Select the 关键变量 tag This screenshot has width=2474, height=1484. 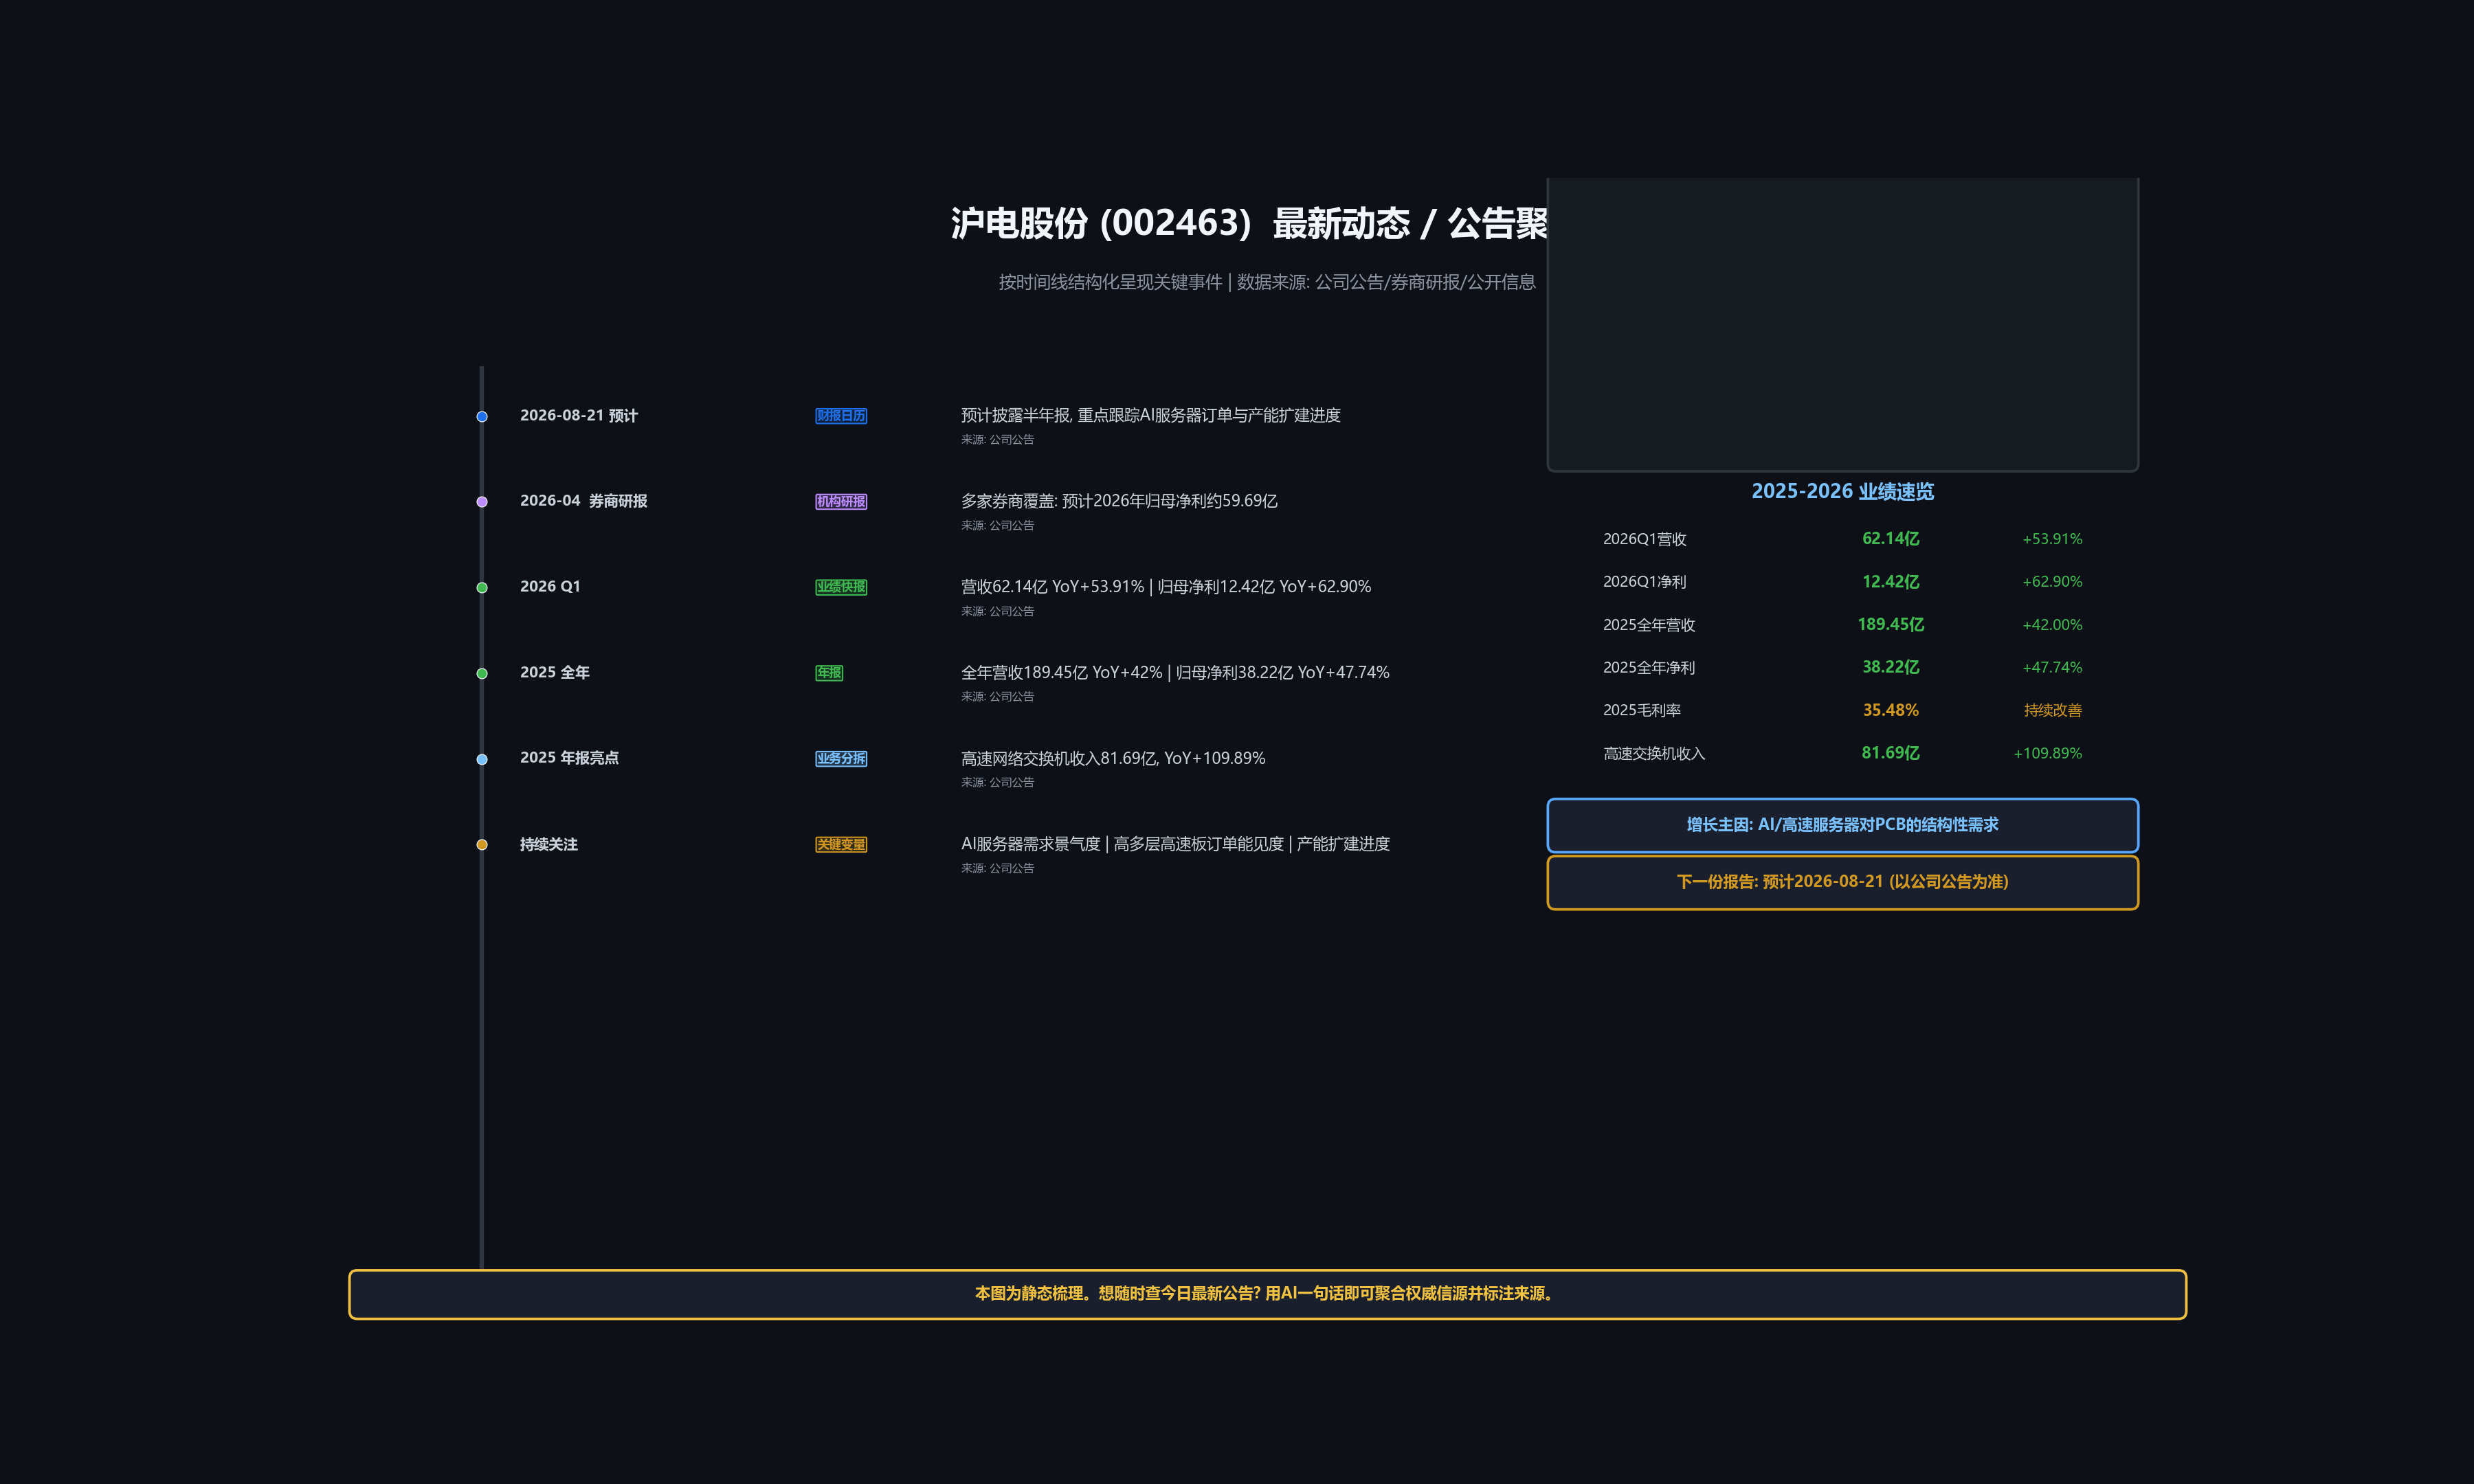(x=841, y=844)
